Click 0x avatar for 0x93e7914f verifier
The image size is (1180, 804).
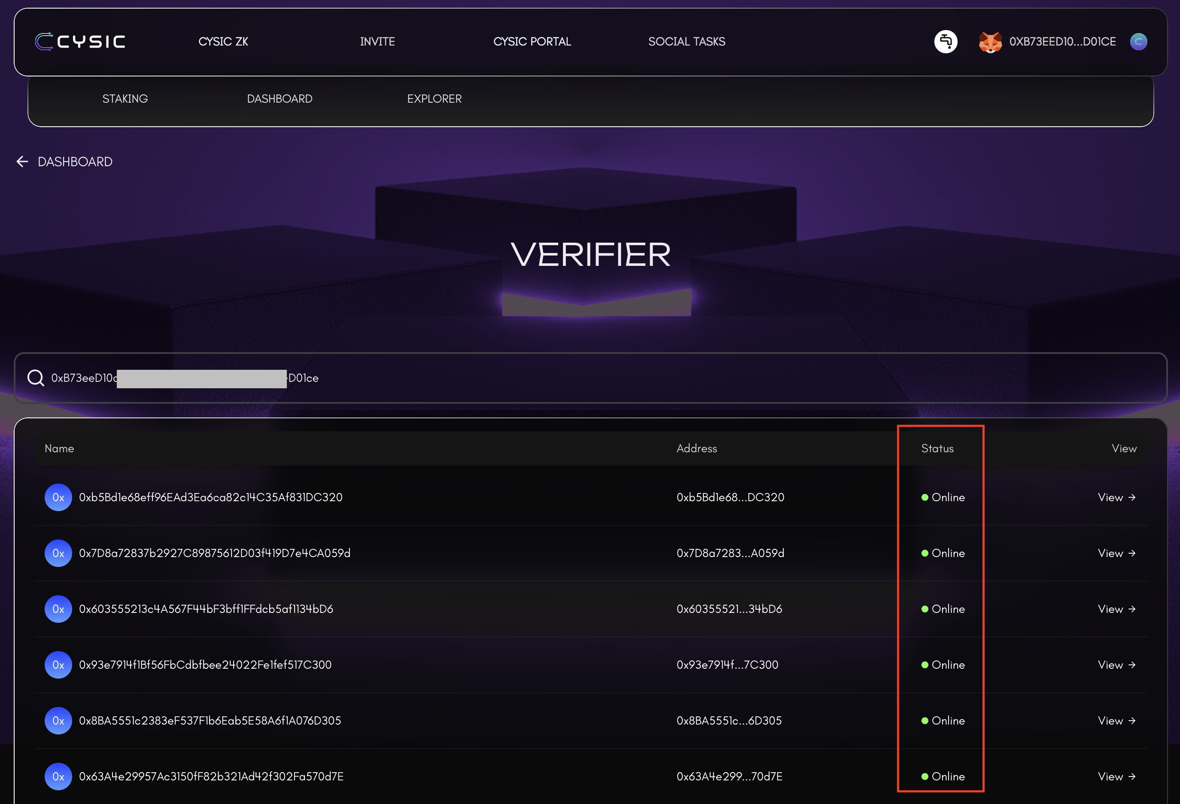click(x=58, y=665)
